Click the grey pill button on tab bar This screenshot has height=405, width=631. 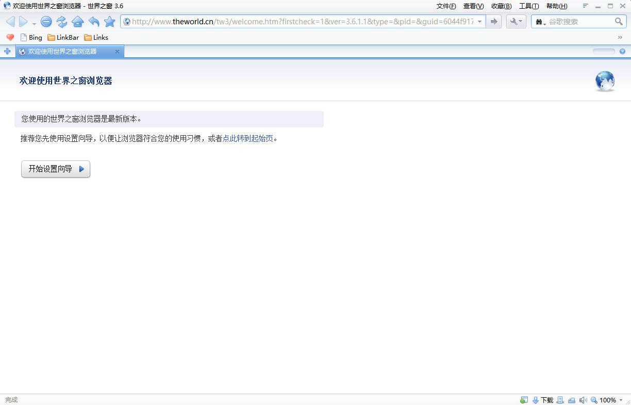tap(604, 51)
